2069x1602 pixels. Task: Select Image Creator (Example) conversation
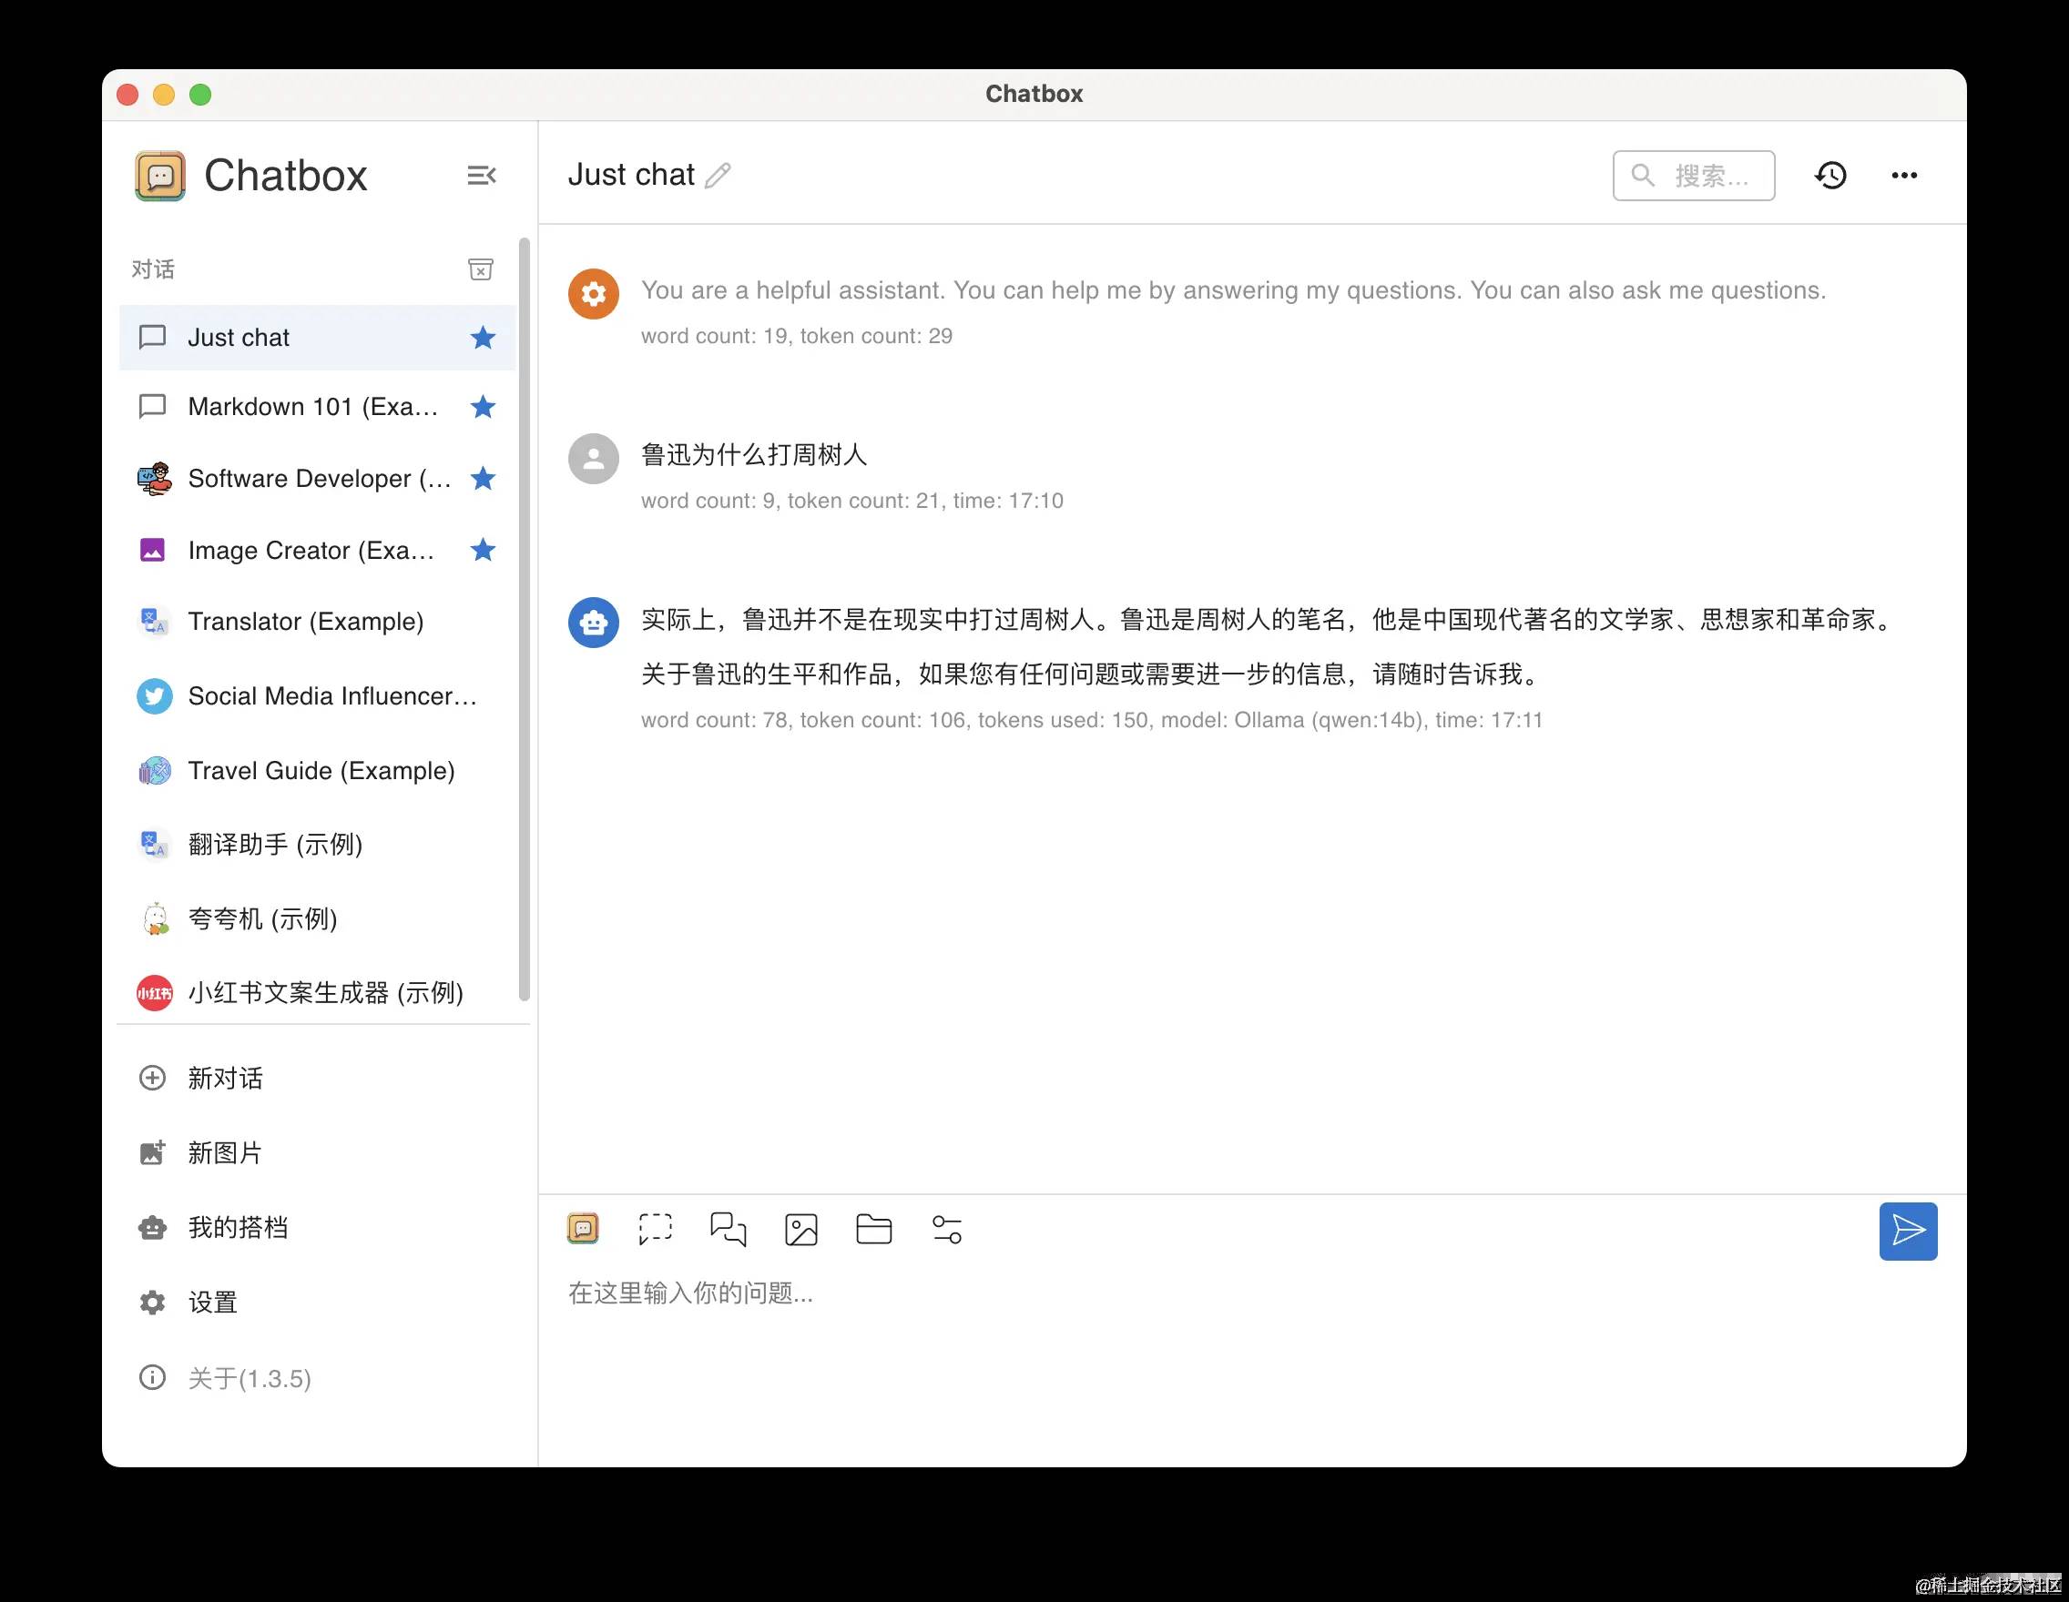[317, 549]
